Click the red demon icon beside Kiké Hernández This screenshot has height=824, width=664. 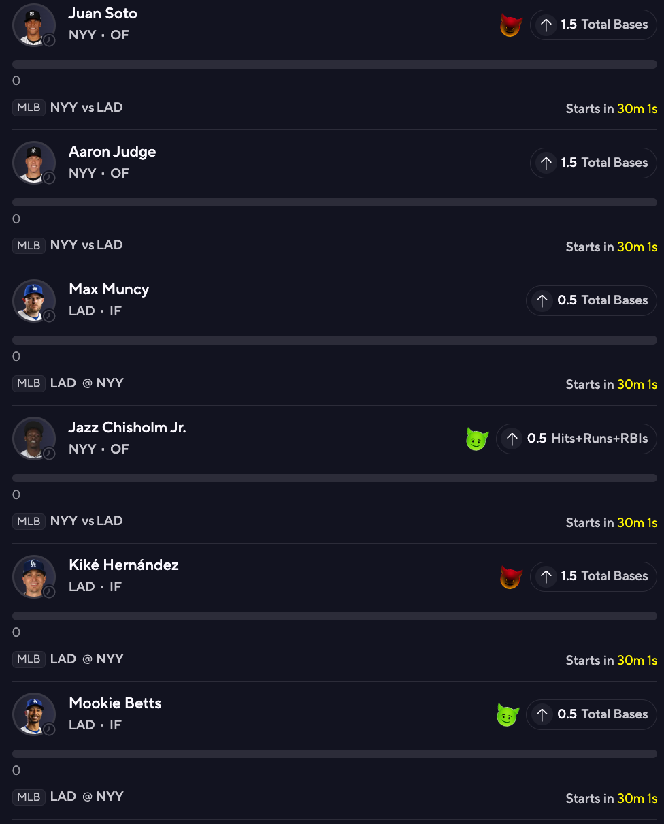tap(510, 577)
